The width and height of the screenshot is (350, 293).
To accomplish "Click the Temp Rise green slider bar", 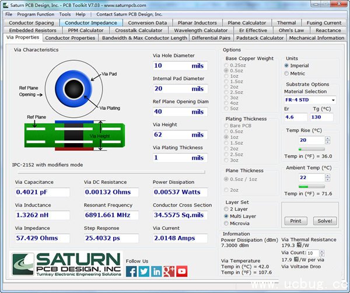I will [x=311, y=149].
